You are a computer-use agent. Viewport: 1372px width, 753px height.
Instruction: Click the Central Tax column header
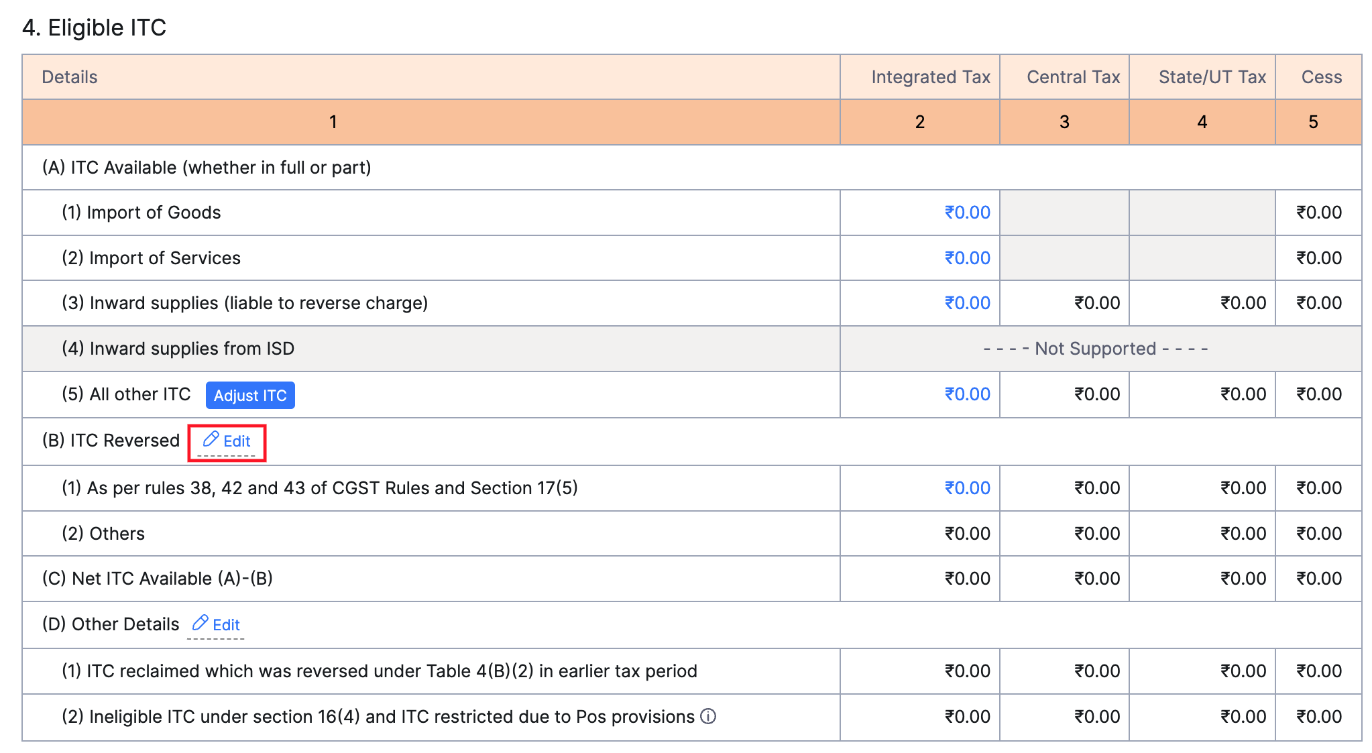(1072, 76)
